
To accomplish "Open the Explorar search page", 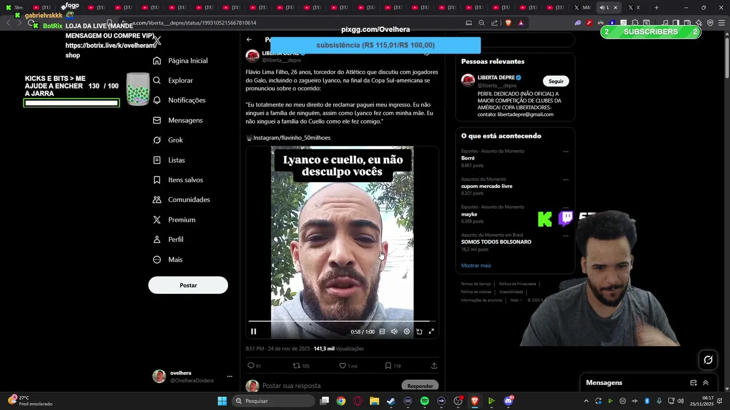I will tap(173, 80).
